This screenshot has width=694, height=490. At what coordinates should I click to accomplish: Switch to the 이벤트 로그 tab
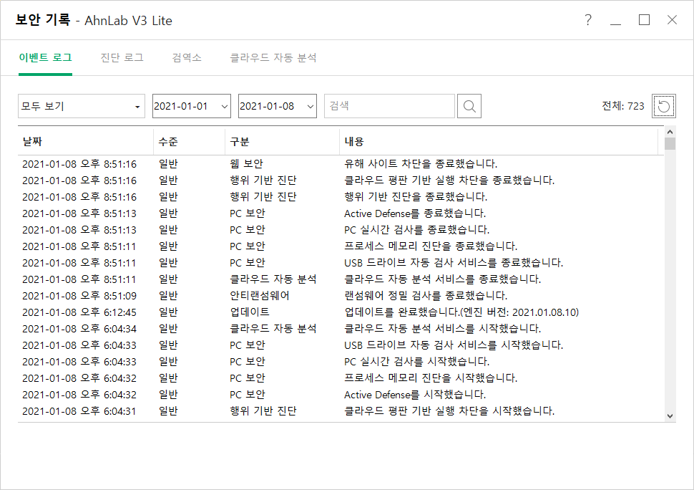coord(45,57)
